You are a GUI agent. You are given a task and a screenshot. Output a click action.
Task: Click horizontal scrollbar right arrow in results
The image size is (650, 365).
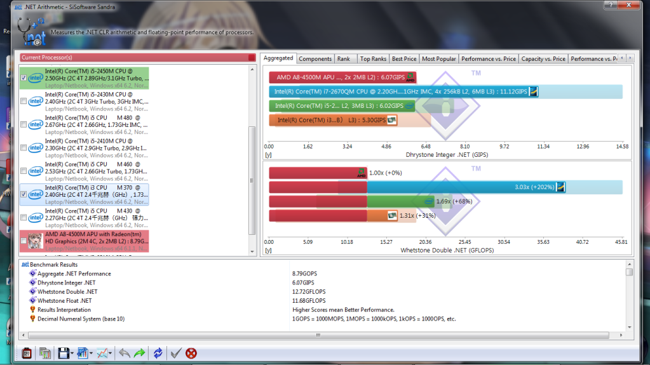(621, 335)
